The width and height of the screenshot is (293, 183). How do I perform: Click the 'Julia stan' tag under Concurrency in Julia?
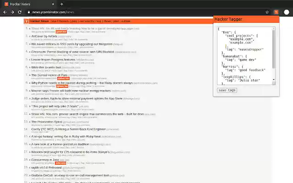click(x=60, y=163)
